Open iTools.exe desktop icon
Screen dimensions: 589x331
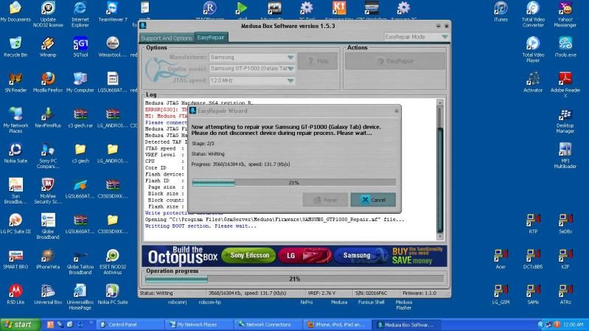(565, 46)
